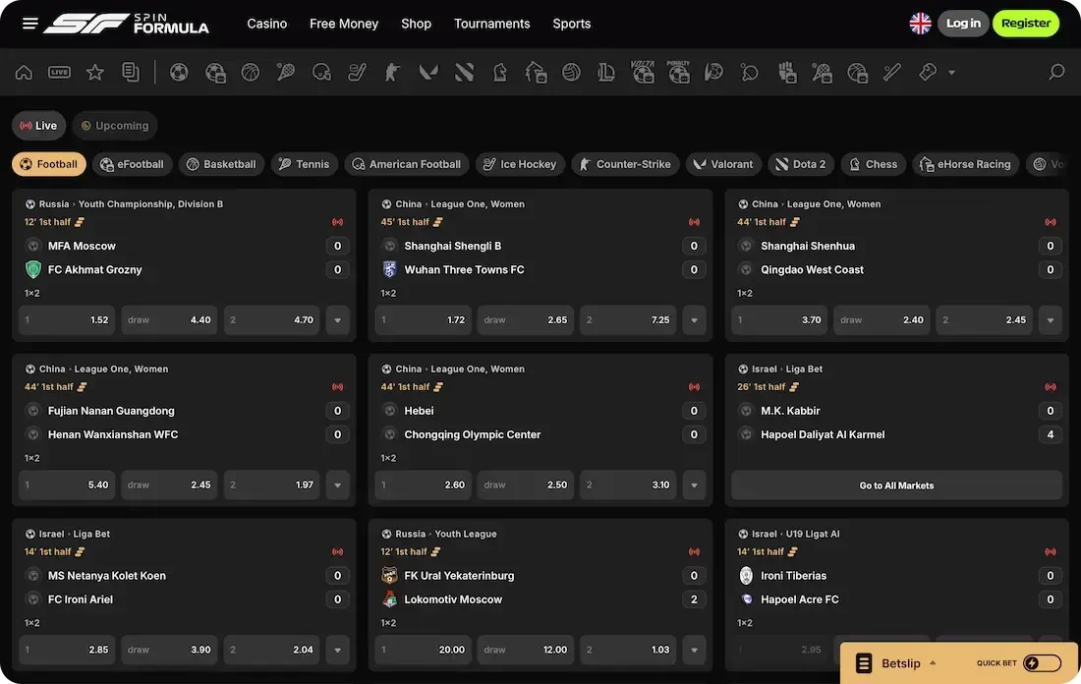Select the football icon in the sports bar

click(x=179, y=72)
